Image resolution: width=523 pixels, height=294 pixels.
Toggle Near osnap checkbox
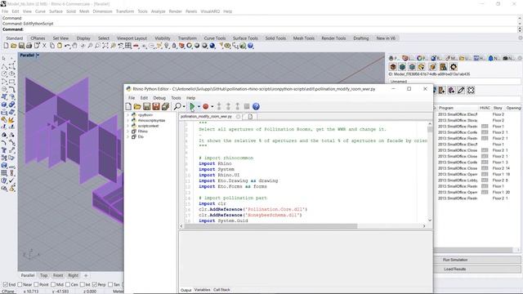point(20,285)
